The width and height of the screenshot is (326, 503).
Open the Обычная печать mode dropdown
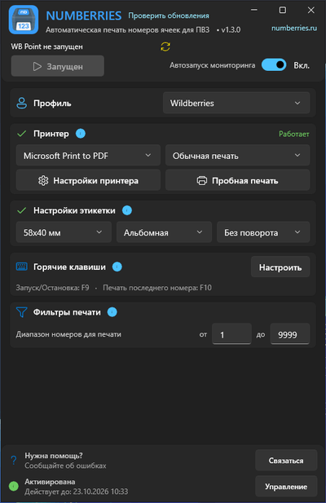237,156
